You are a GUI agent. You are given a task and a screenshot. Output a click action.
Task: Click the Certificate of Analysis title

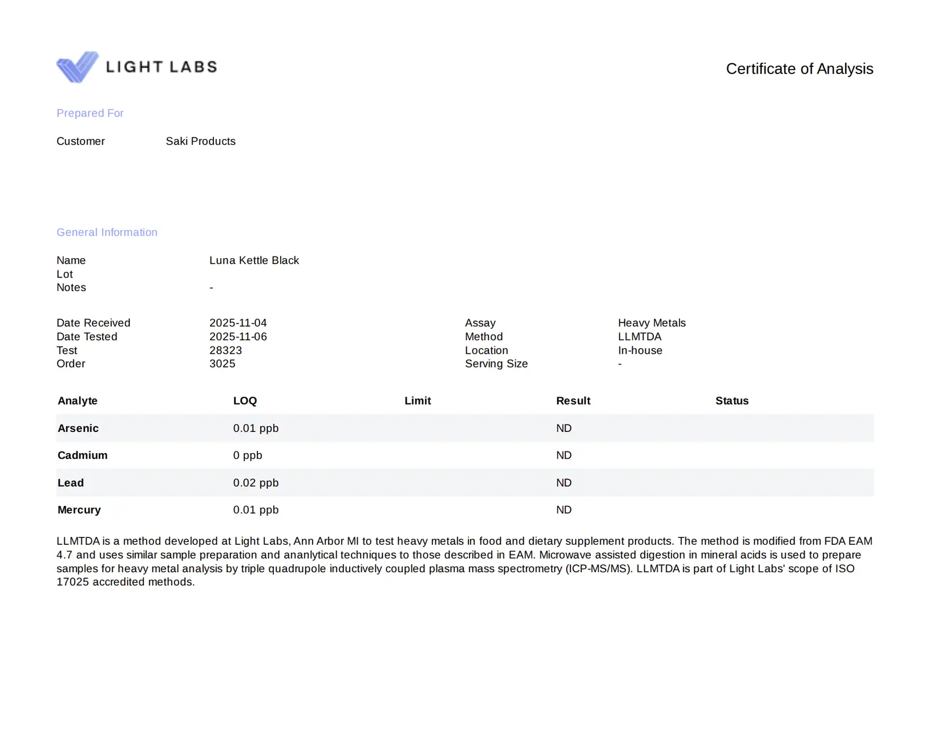[x=799, y=69]
